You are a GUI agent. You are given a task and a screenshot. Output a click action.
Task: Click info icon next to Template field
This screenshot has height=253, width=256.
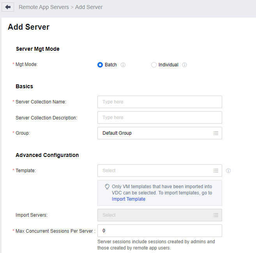(x=228, y=171)
